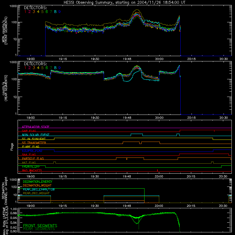Click the 20:15 tick label under decimation plot

click(191, 206)
